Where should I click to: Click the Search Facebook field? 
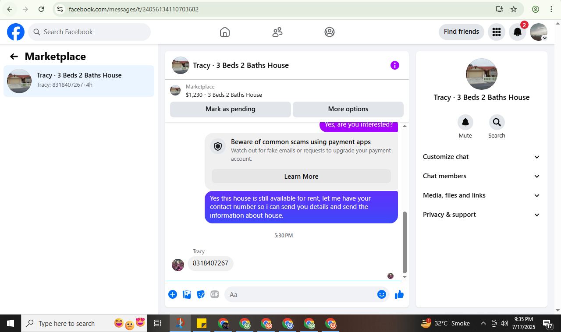click(89, 32)
